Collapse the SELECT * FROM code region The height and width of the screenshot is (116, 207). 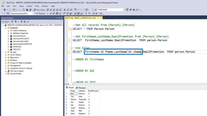[x=71, y=29]
